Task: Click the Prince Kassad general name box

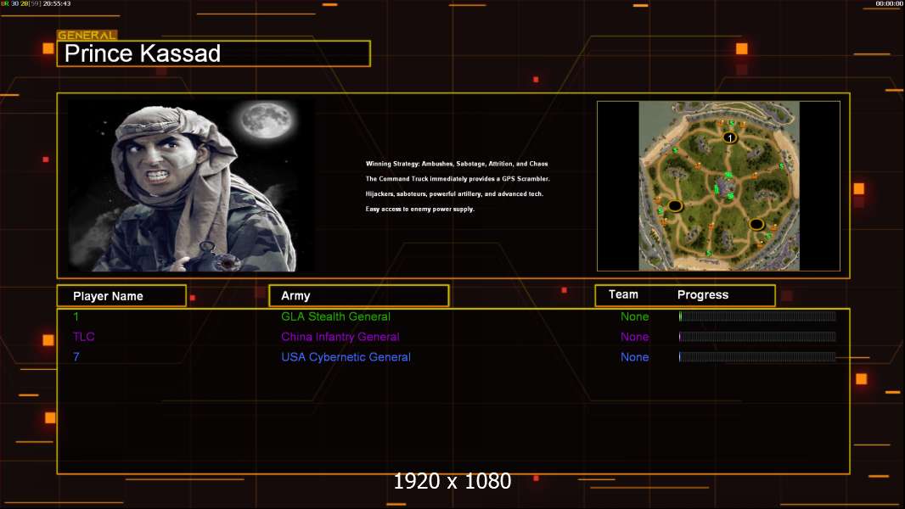Action: click(214, 53)
